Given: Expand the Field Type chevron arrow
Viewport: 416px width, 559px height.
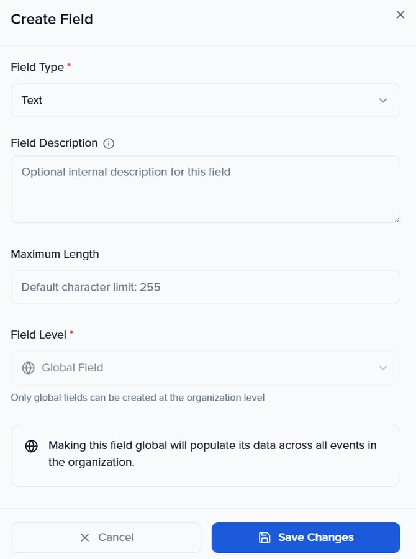Looking at the screenshot, I should click(383, 101).
